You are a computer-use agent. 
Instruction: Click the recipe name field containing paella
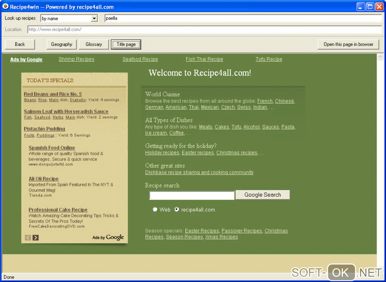pyautogui.click(x=243, y=18)
